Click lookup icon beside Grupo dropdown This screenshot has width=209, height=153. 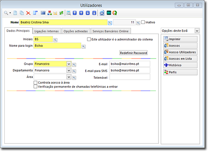pos(74,65)
